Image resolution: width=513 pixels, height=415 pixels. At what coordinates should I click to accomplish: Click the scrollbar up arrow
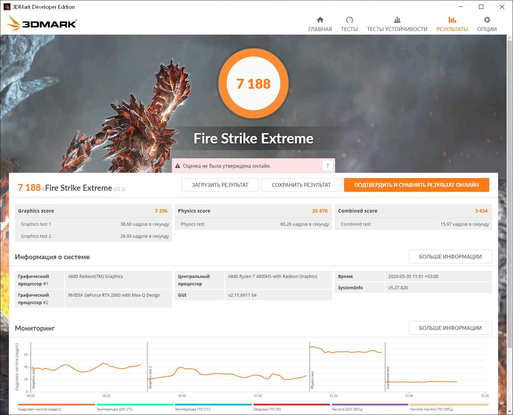pyautogui.click(x=509, y=37)
